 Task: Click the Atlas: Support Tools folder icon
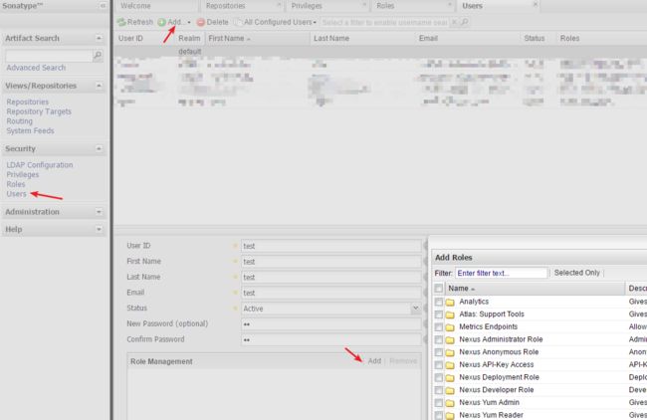coord(450,315)
